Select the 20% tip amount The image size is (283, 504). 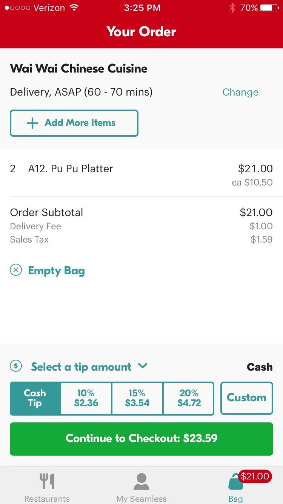[188, 398]
